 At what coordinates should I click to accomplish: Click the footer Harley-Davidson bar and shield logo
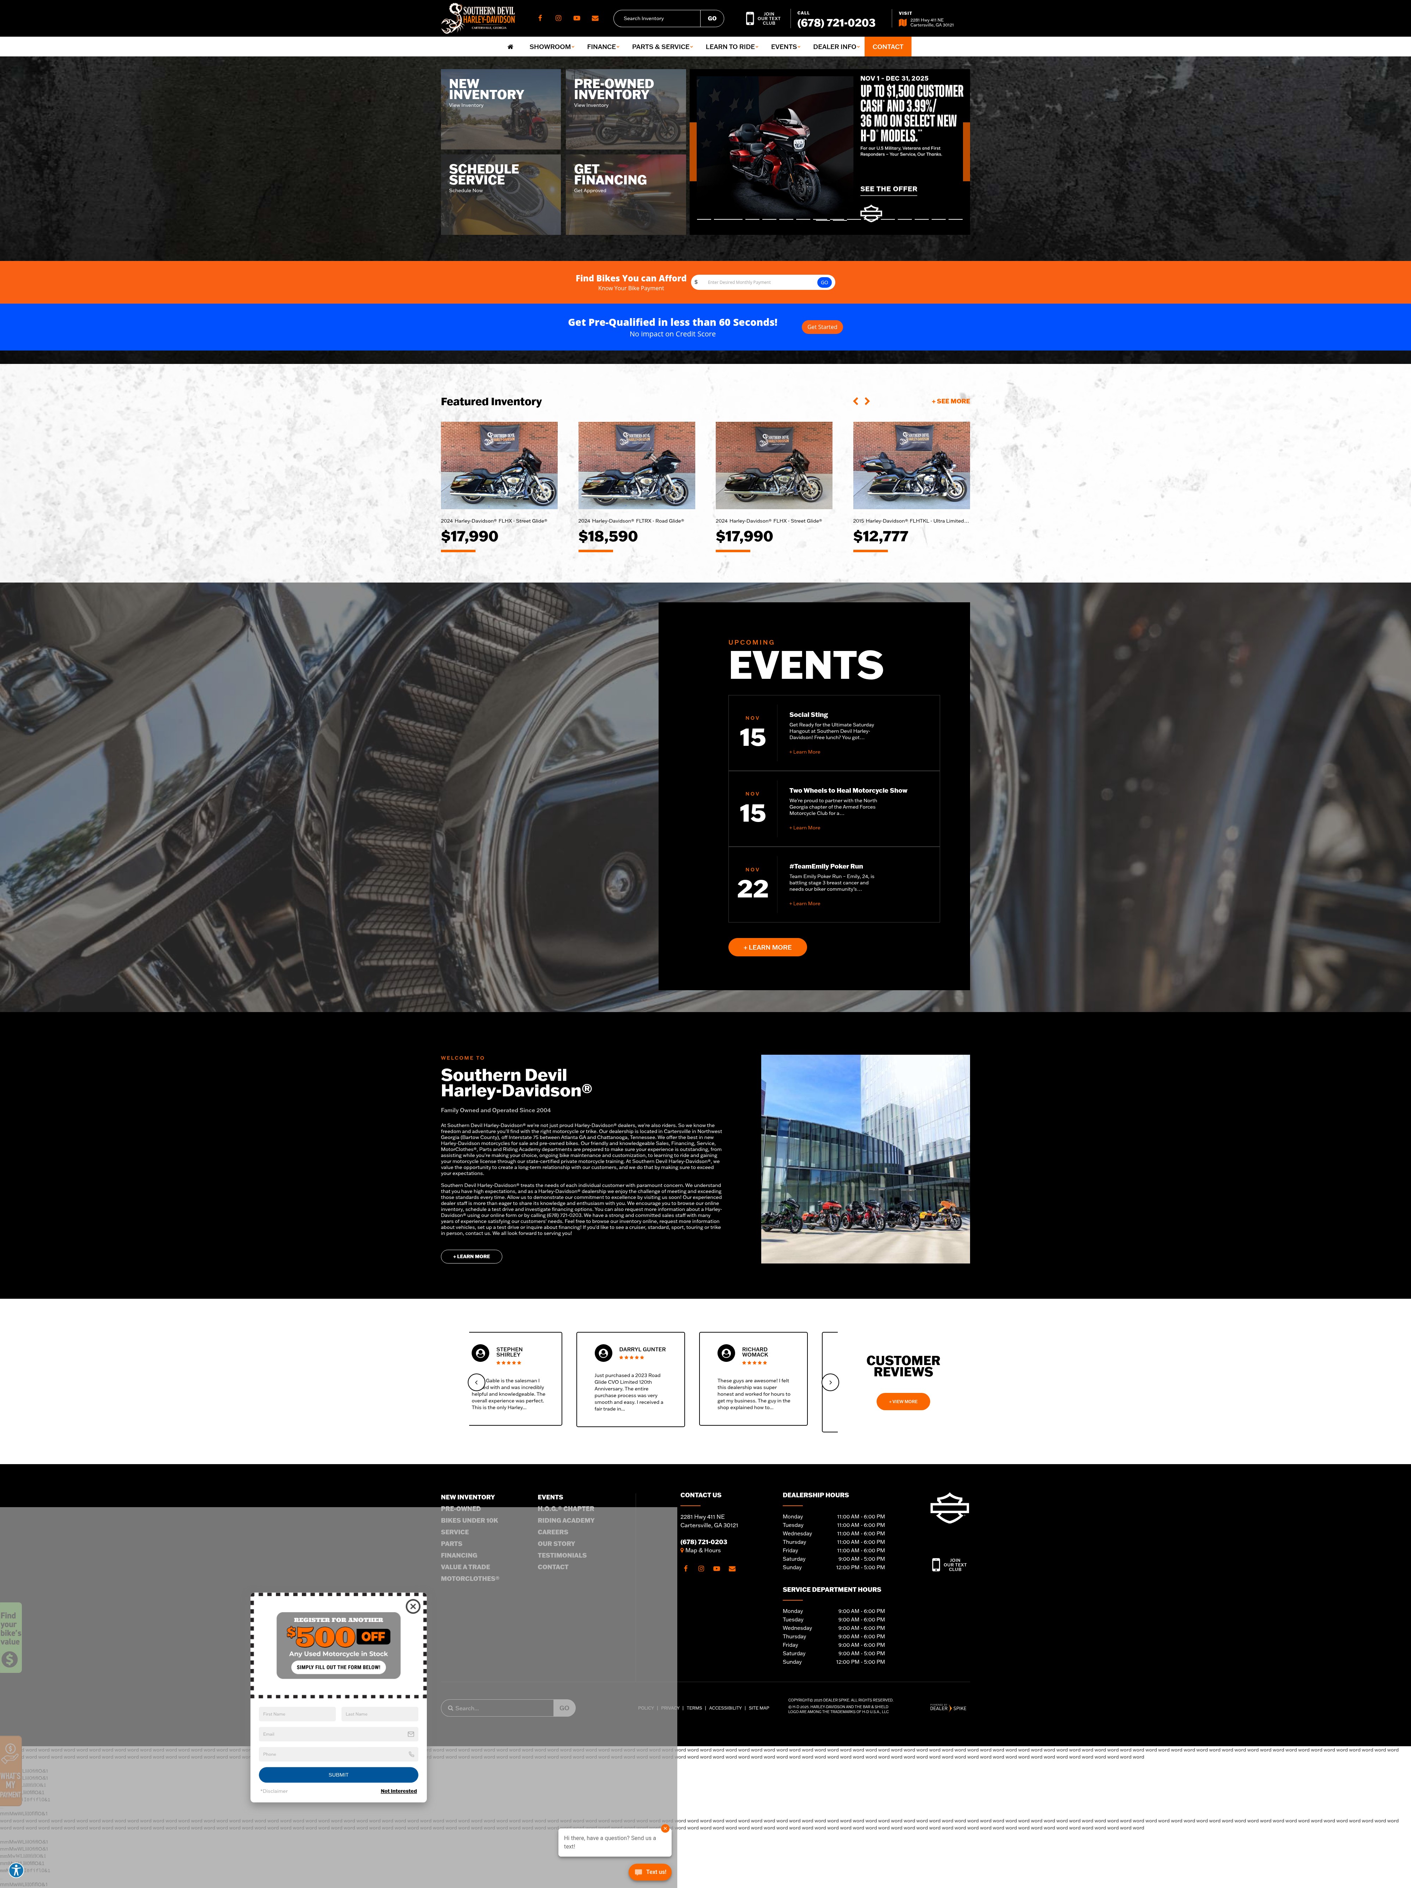[949, 1508]
